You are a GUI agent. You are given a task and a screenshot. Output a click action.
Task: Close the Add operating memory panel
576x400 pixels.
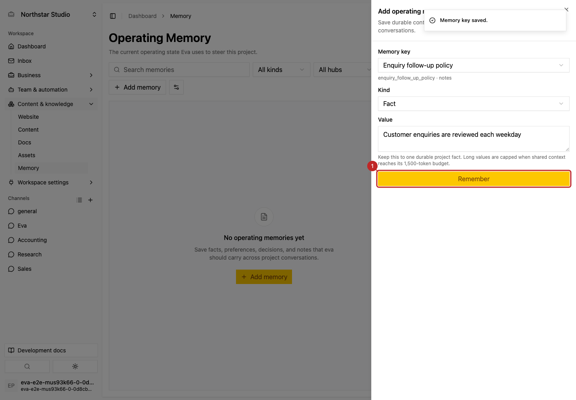566,9
